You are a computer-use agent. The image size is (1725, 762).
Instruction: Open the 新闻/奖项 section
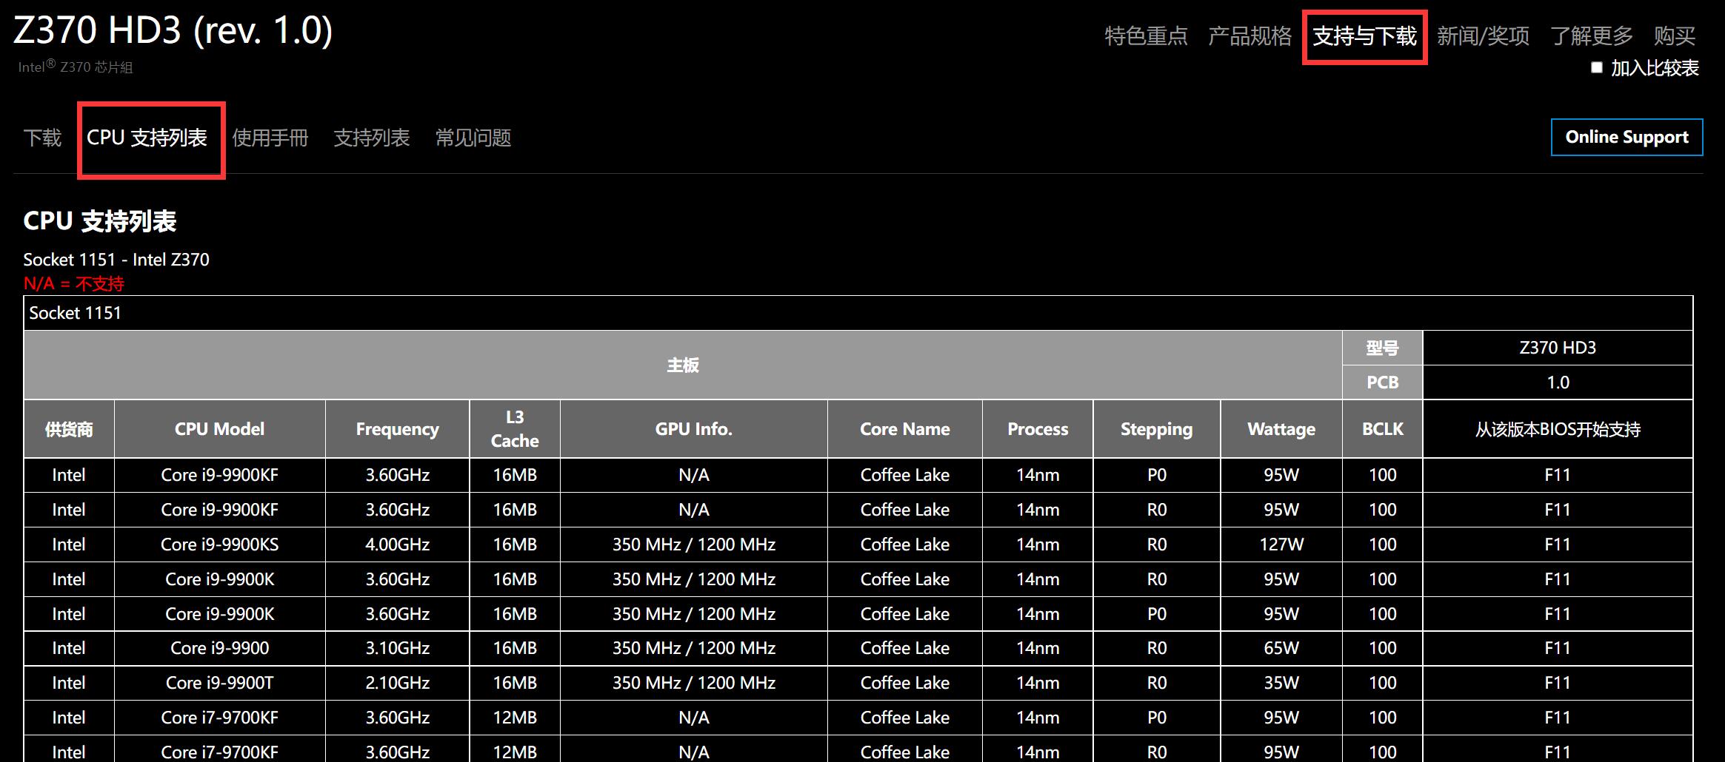click(1481, 36)
